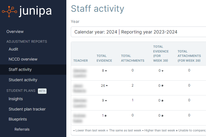Image resolution: width=206 pixels, height=137 pixels.
Task: Open the Referrals sub-item
Action: point(22,129)
